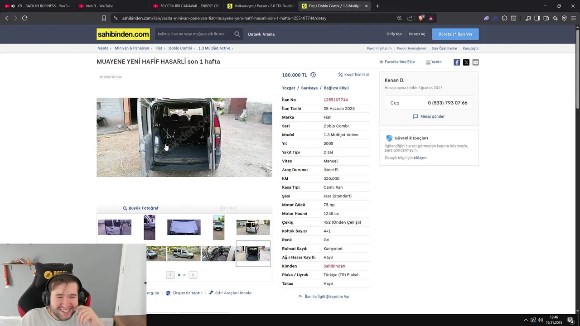Select first gallery page dot
580x326 pixels.
click(x=179, y=275)
